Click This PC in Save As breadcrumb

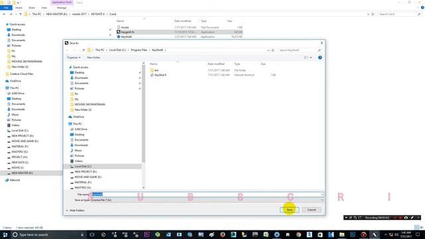click(x=100, y=50)
